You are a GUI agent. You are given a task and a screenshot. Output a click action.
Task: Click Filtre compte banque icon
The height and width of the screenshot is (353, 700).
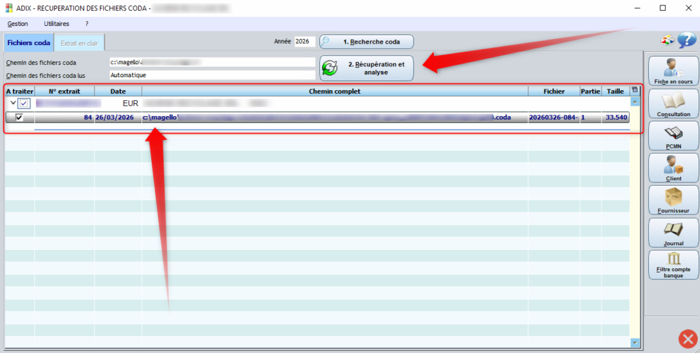[673, 265]
